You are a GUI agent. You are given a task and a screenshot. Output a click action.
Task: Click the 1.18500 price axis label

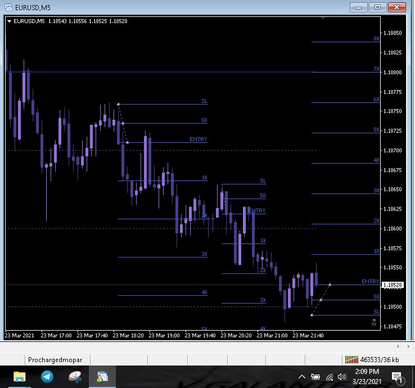(x=393, y=307)
